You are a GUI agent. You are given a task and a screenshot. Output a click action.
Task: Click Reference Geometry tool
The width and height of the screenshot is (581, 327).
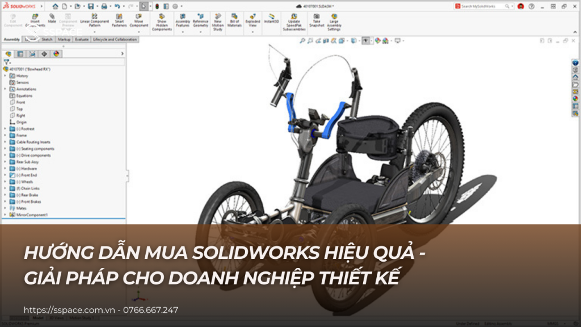pos(200,20)
